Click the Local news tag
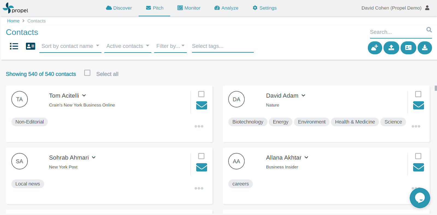Viewport: 437px width, 215px height. click(28, 184)
